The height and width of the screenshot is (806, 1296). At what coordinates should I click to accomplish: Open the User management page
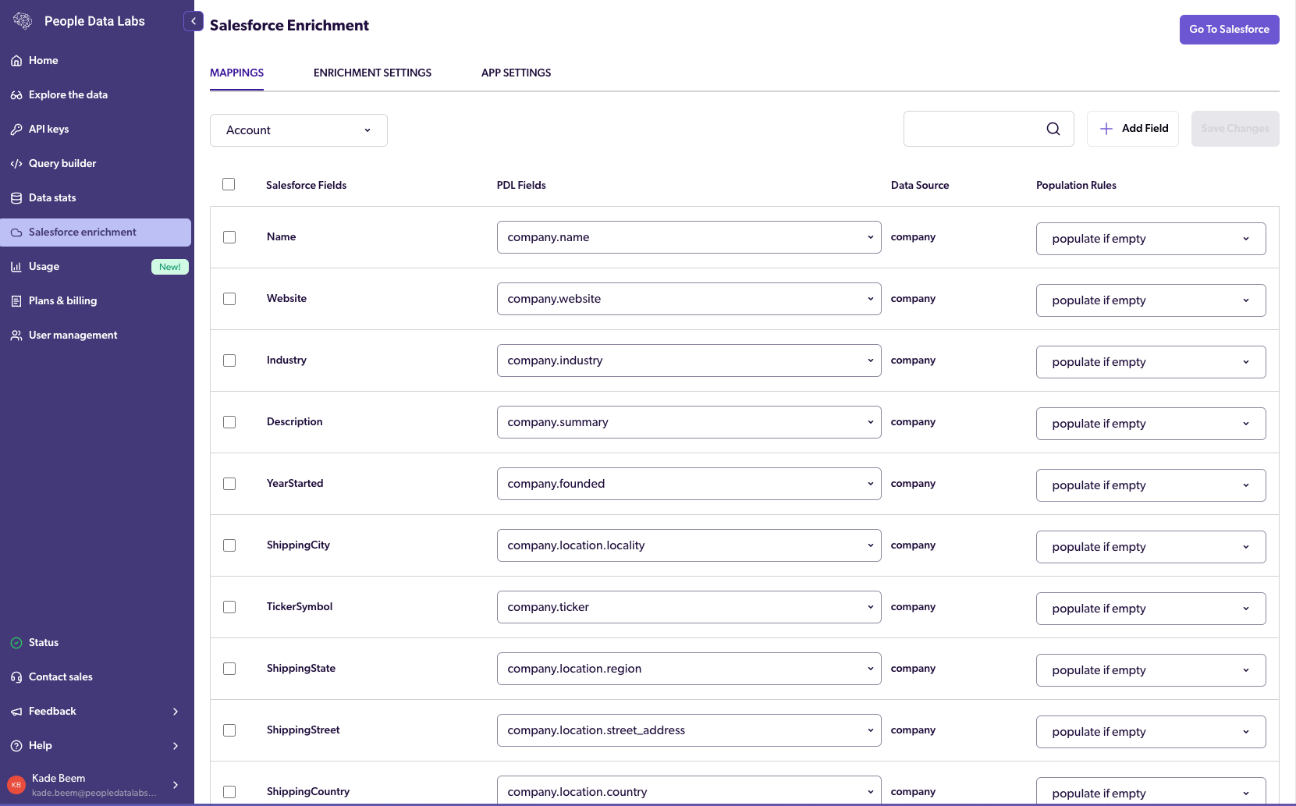pyautogui.click(x=95, y=336)
